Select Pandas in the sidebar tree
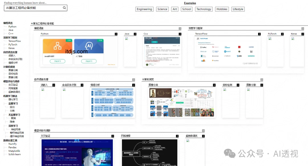308x166 pixels. tap(12, 148)
